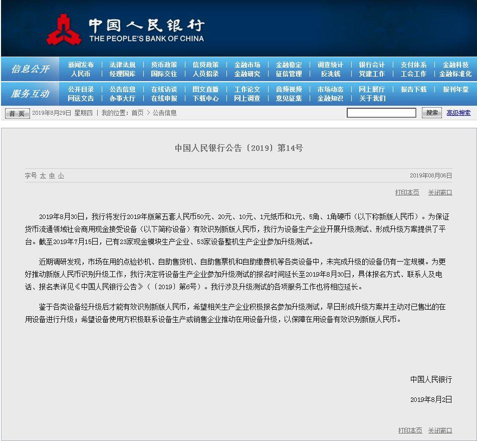Image resolution: width=477 pixels, height=441 pixels.
Task: Set font size to 中
Action: point(52,175)
